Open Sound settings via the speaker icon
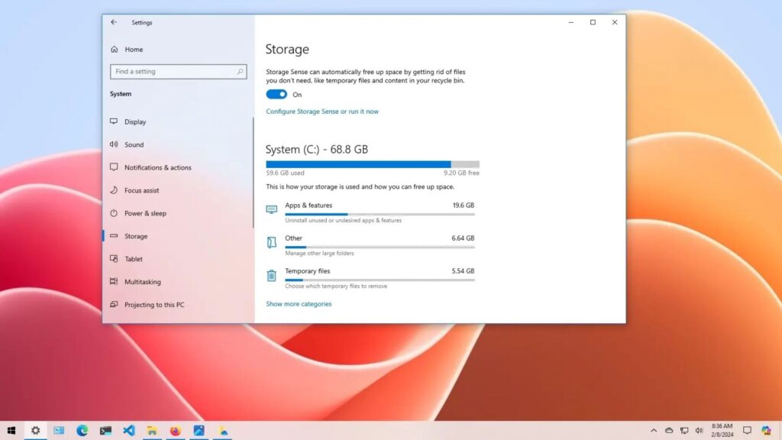This screenshot has height=440, width=782. 114,144
